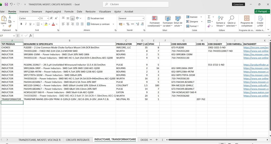Image resolution: width=271 pixels, height=144 pixels.
Task: Click the AutoSum sigma icon
Action: (209, 17)
